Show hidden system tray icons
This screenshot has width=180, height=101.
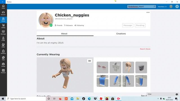point(158,98)
